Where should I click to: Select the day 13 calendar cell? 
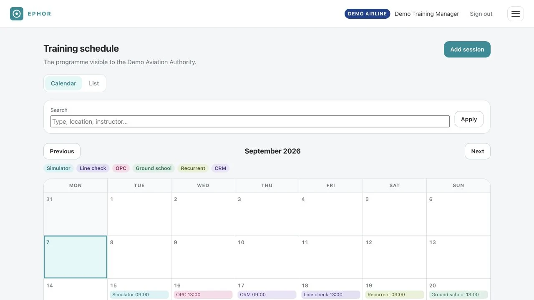tap(458, 257)
